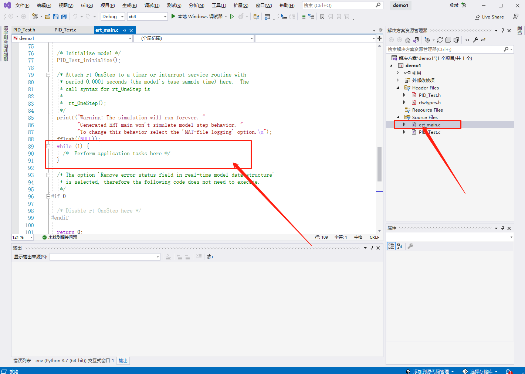
Task: Expand the 引用 references node
Action: click(x=398, y=73)
